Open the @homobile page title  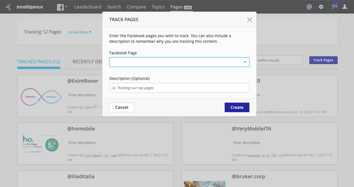pos(81,129)
